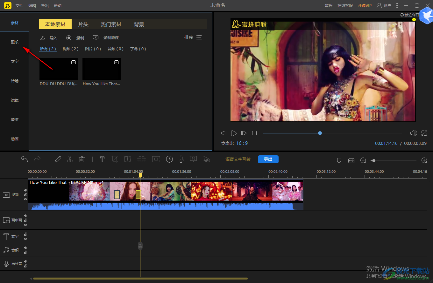Click the 教程 tutorial link

pyautogui.click(x=329, y=6)
